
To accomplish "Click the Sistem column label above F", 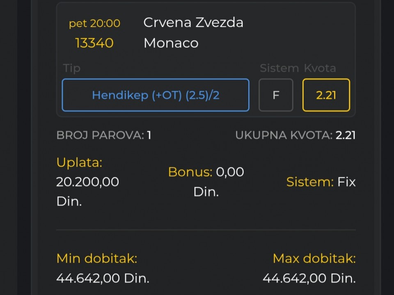I will tap(279, 68).
